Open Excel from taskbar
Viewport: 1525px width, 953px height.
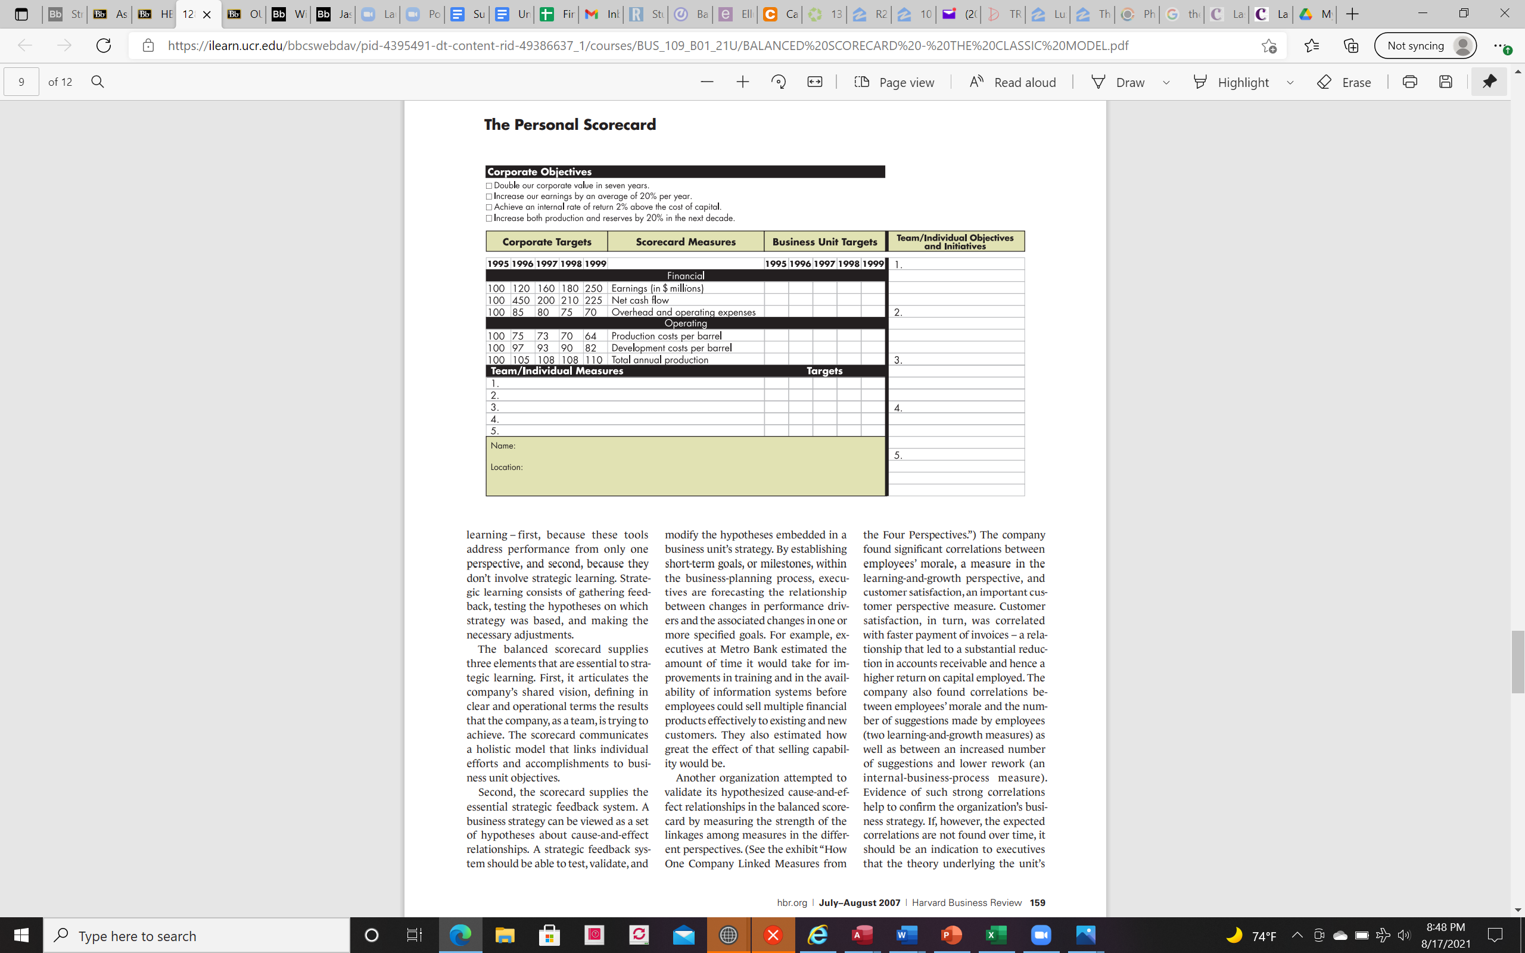[x=996, y=935]
